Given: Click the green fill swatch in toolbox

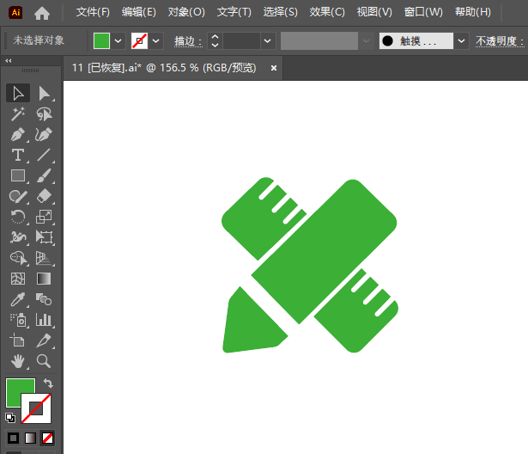Looking at the screenshot, I should pos(21,392).
